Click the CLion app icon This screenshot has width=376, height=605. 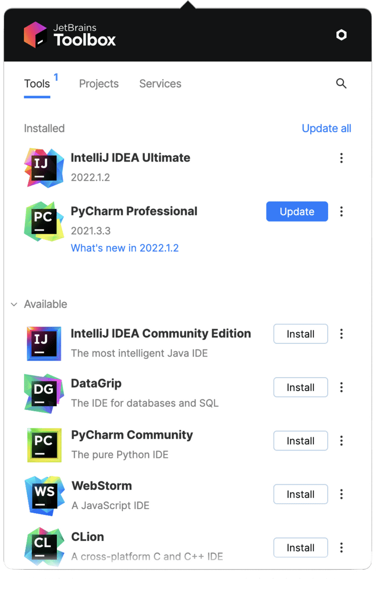44,547
